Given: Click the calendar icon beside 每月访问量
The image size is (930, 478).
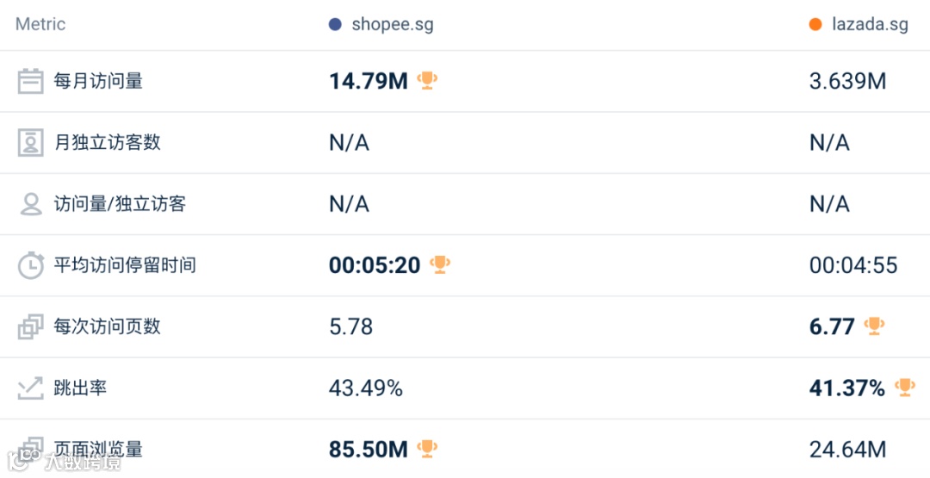Looking at the screenshot, I should [31, 81].
